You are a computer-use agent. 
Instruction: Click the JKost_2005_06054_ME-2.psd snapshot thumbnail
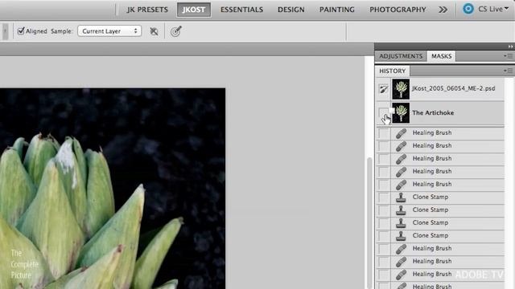click(401, 89)
